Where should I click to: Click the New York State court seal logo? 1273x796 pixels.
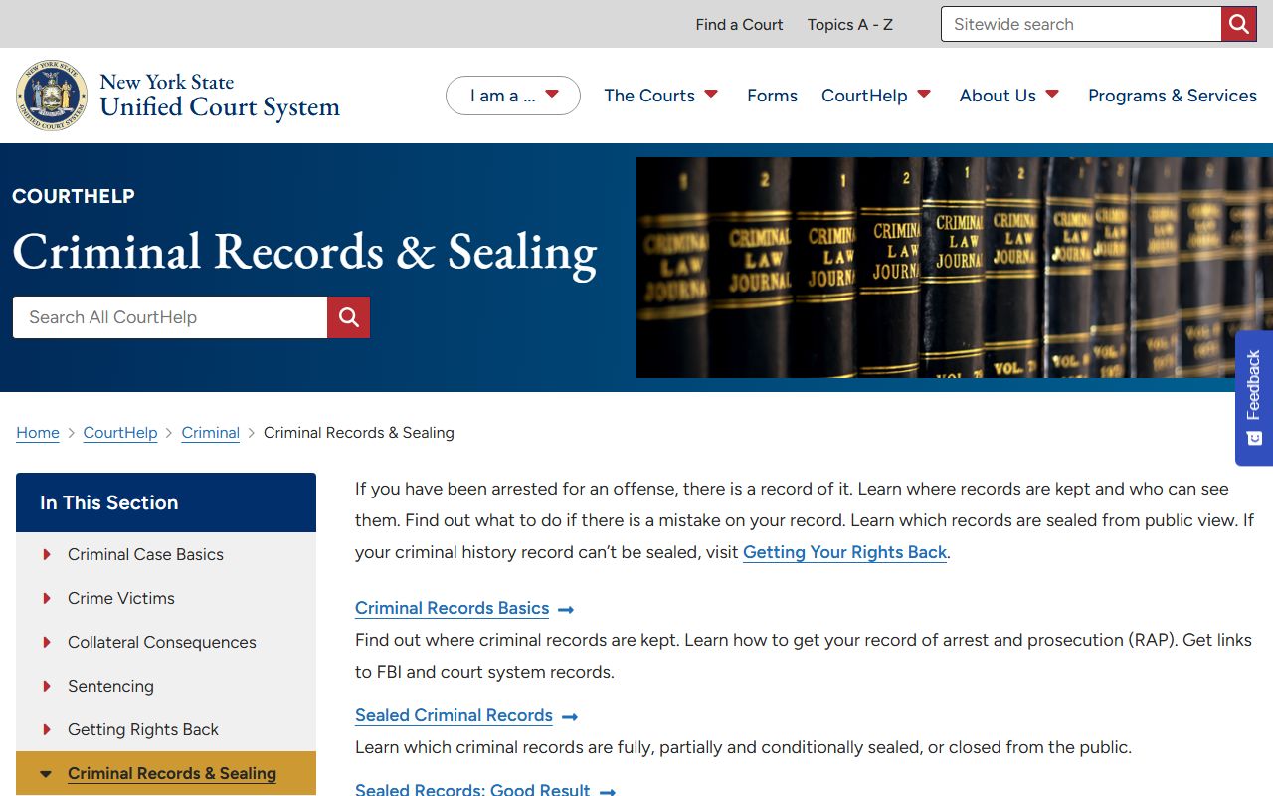52,96
